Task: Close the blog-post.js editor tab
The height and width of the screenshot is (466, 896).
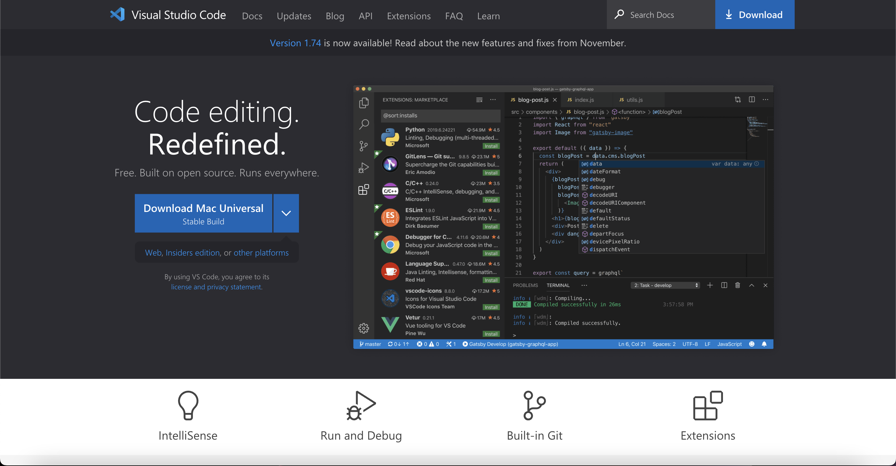Action: (555, 100)
